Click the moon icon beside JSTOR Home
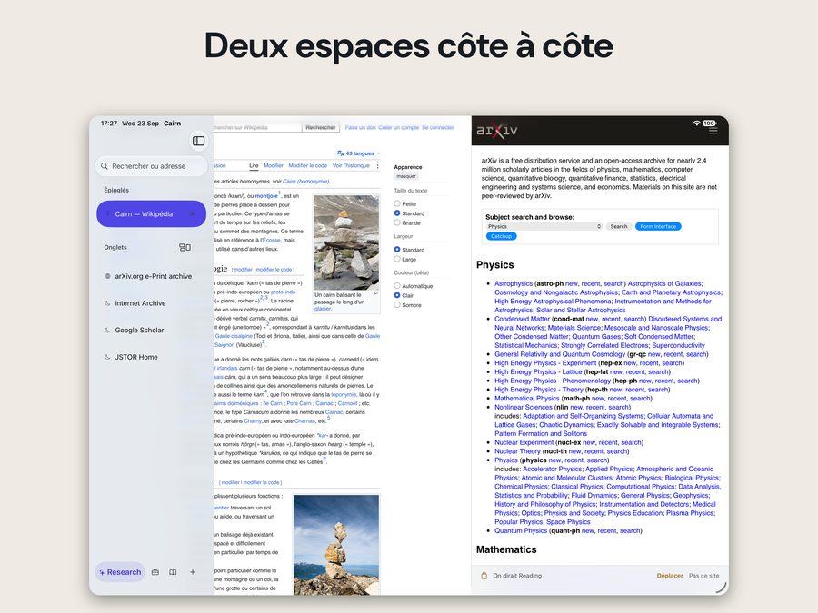 click(107, 357)
